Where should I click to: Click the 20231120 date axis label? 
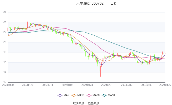point(28,85)
